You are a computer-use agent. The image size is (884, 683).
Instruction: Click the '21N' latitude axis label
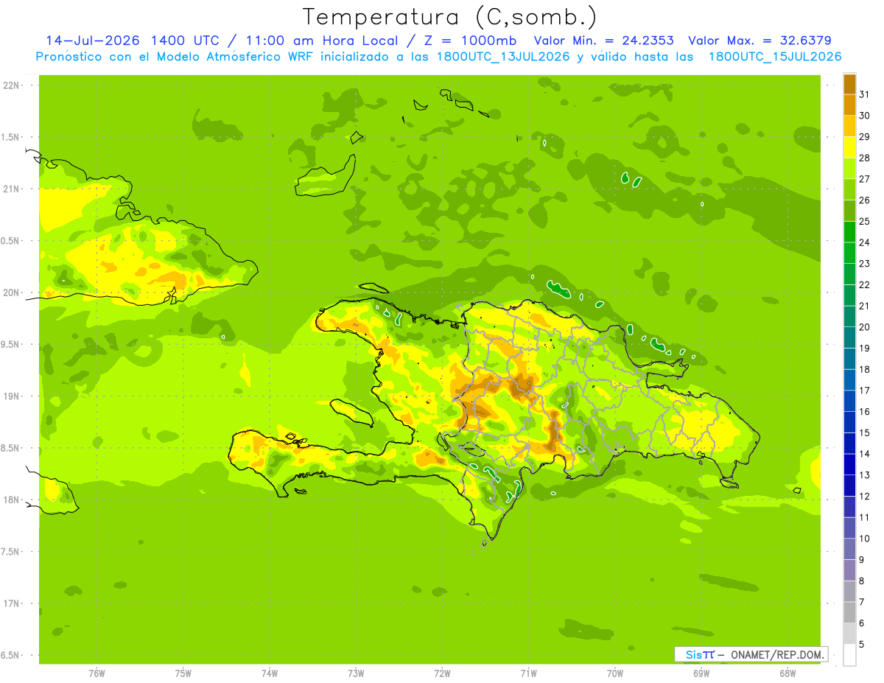[11, 189]
